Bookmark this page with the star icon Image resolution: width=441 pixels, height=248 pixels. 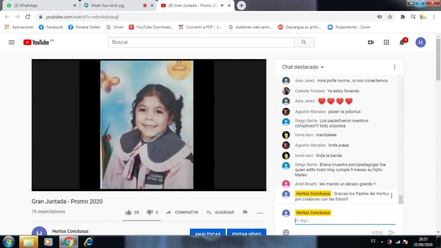[x=390, y=17]
